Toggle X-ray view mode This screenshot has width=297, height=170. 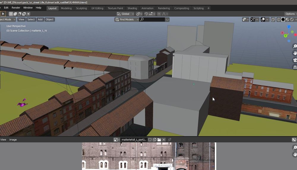tap(273, 20)
